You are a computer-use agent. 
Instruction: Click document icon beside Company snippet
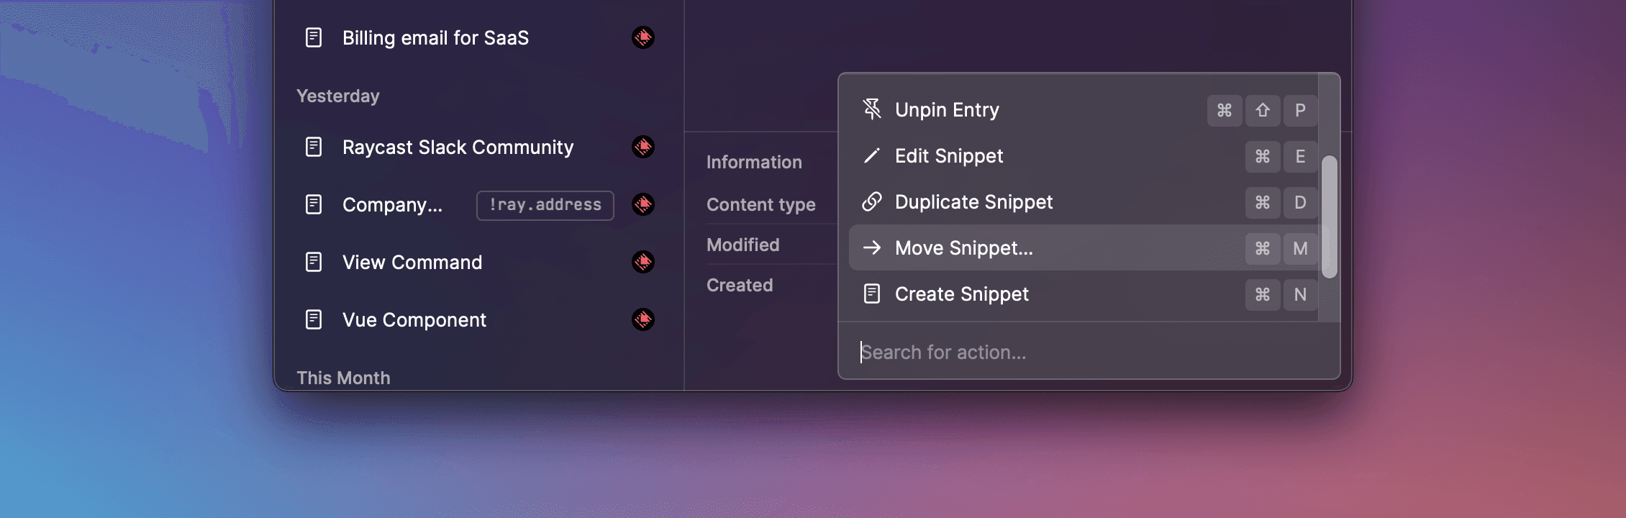[x=314, y=204]
